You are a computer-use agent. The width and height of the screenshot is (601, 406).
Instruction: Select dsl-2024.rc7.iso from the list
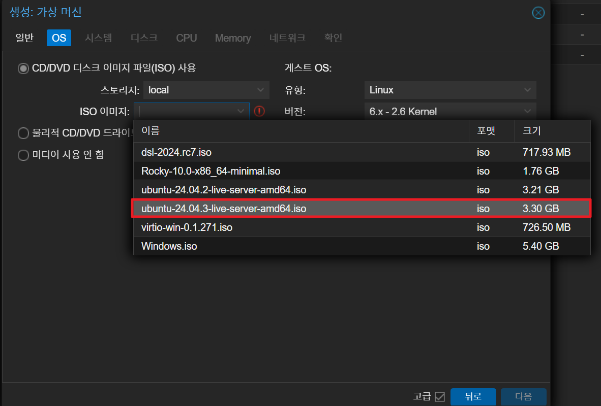click(x=362, y=152)
